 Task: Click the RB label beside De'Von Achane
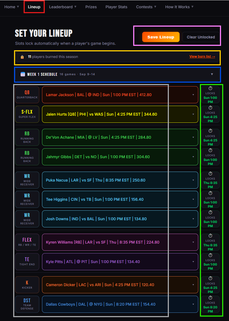27,137
